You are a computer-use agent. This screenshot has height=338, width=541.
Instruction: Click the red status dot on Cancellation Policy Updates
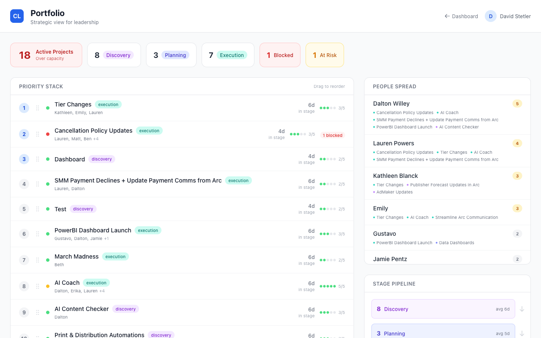click(x=47, y=134)
